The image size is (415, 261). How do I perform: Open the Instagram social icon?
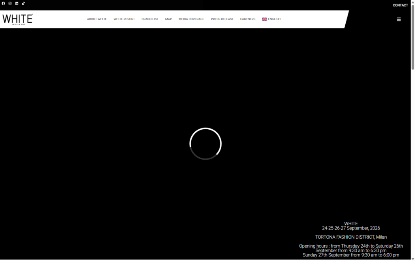click(x=10, y=3)
